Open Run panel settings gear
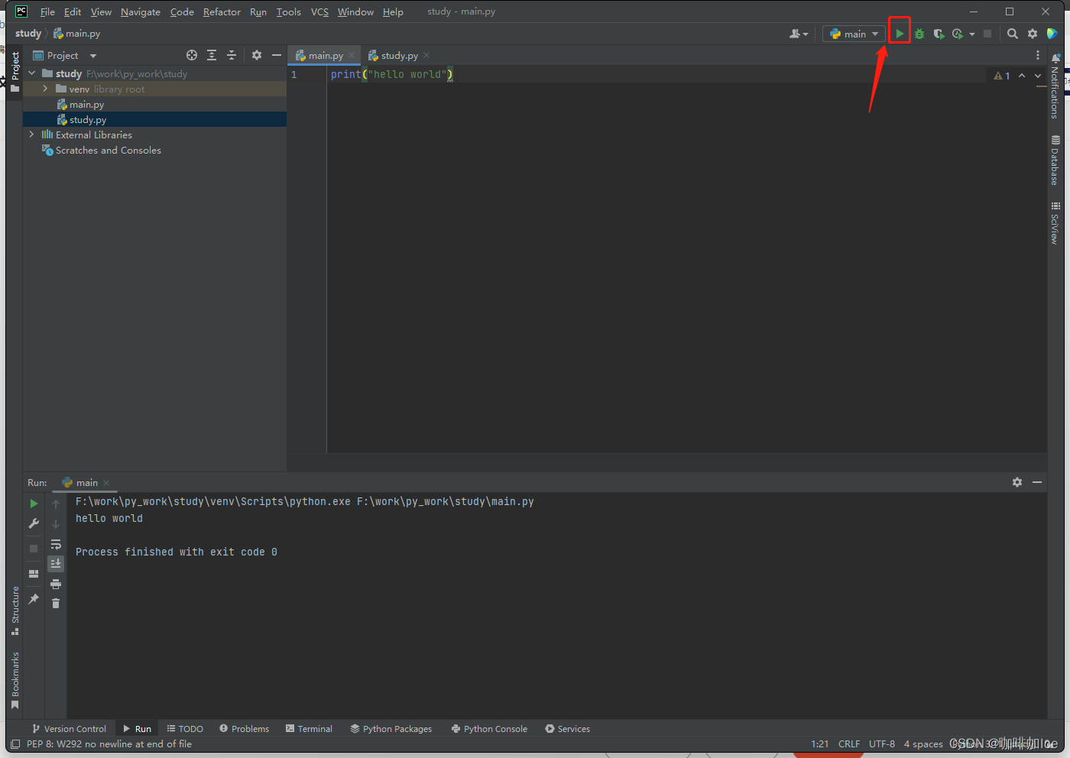The image size is (1070, 758). (1017, 482)
